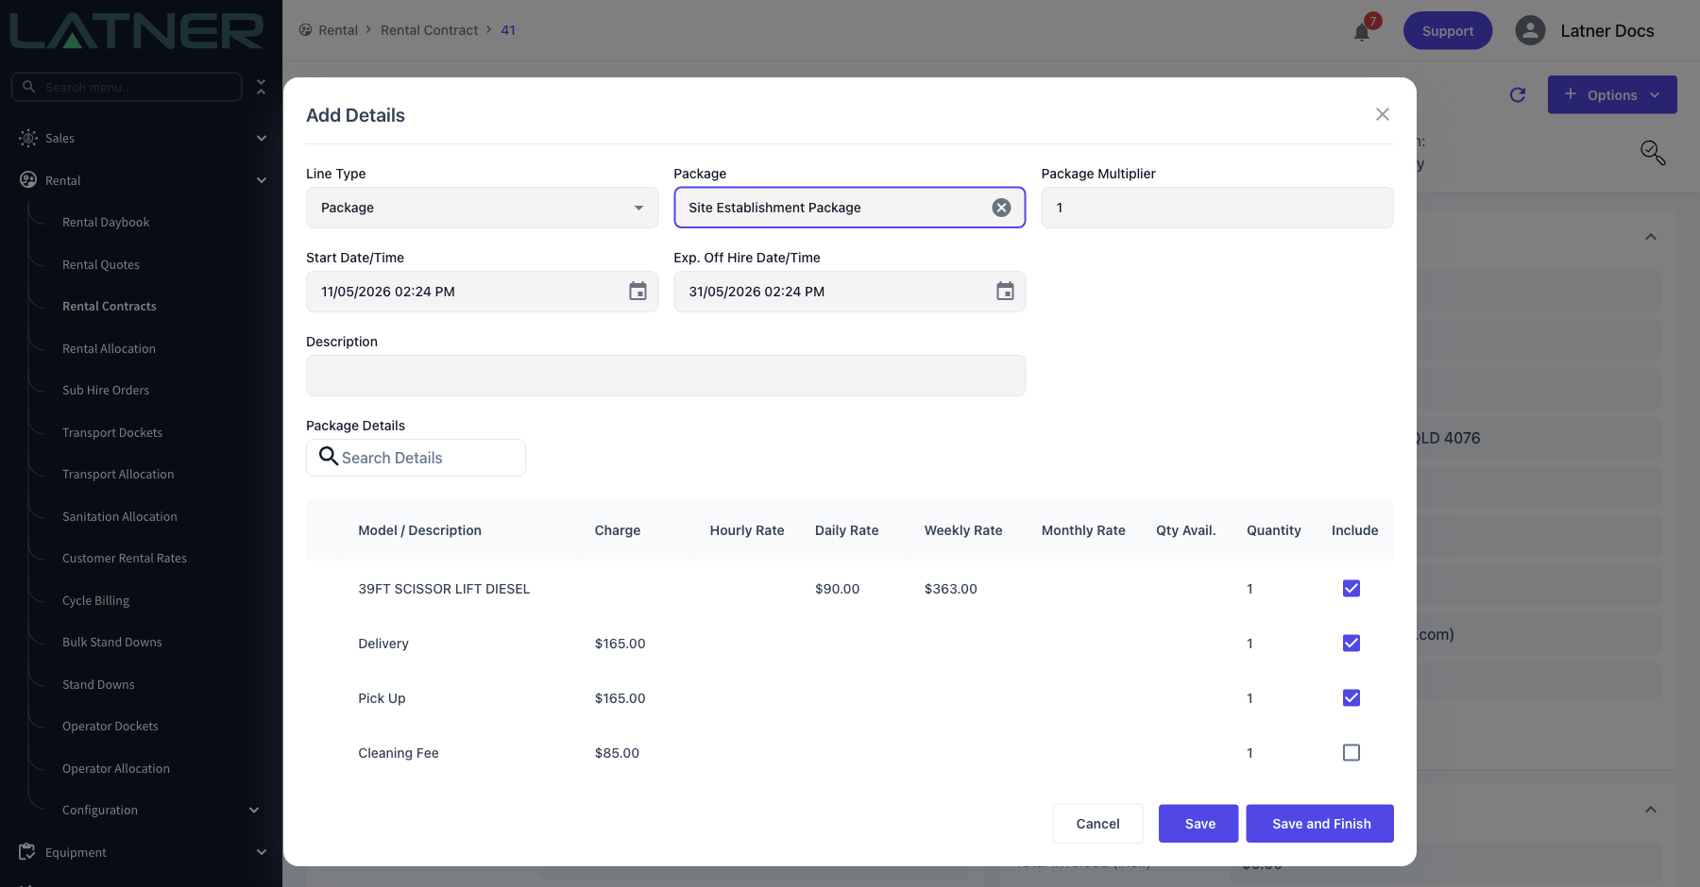Open Sub Hire Orders in sidebar
The image size is (1700, 887).
pos(106,391)
